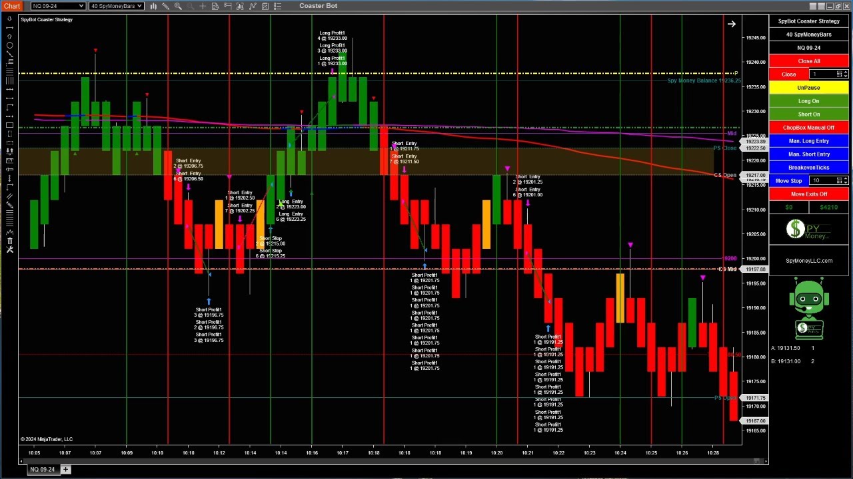This screenshot has height=479, width=853.
Task: Adjust the Close quantity stepper arrows
Action: point(846,74)
